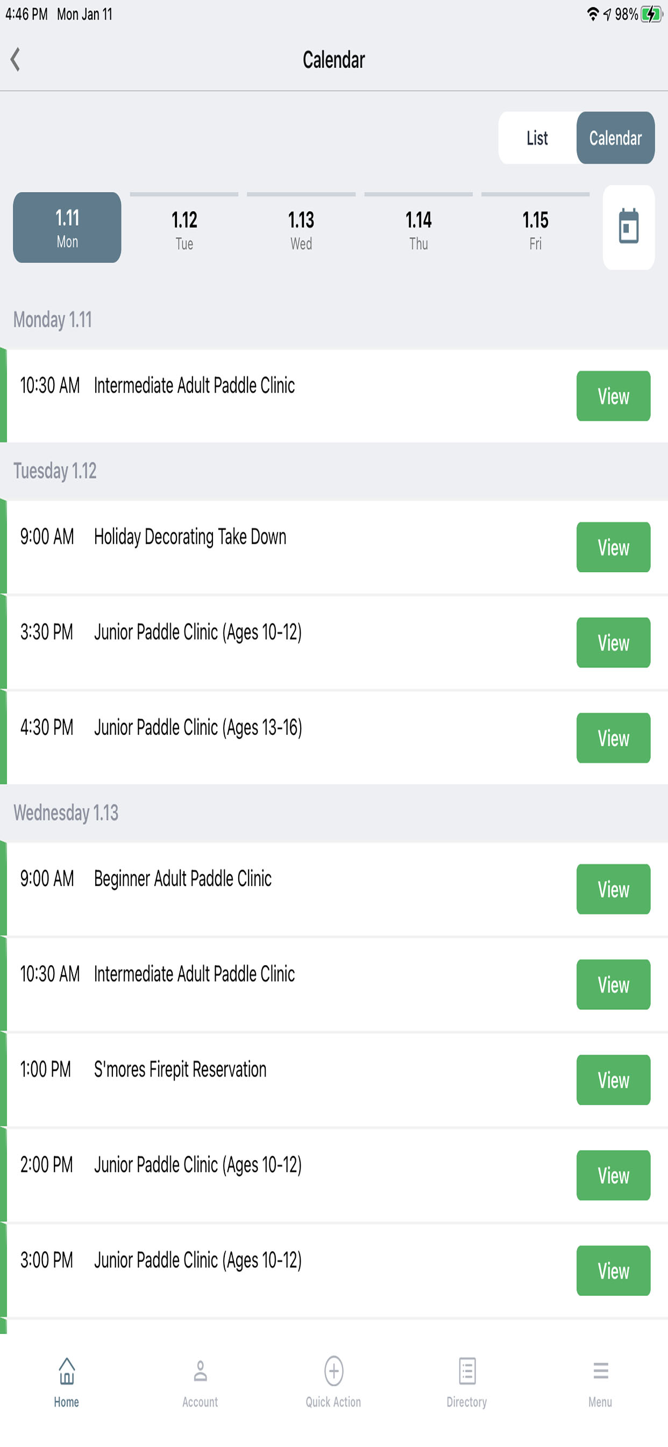This screenshot has height=1447, width=668.
Task: Open the Menu hamburger icon
Action: (601, 1371)
